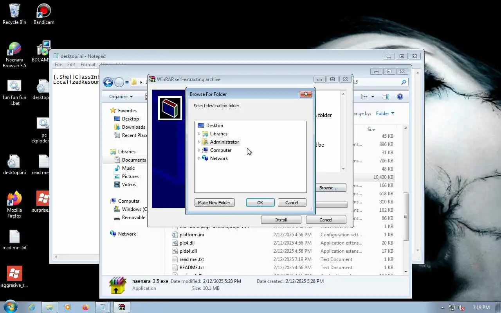The height and width of the screenshot is (313, 501).
Task: Toggle Explorer's preview pane icon
Action: click(386, 97)
